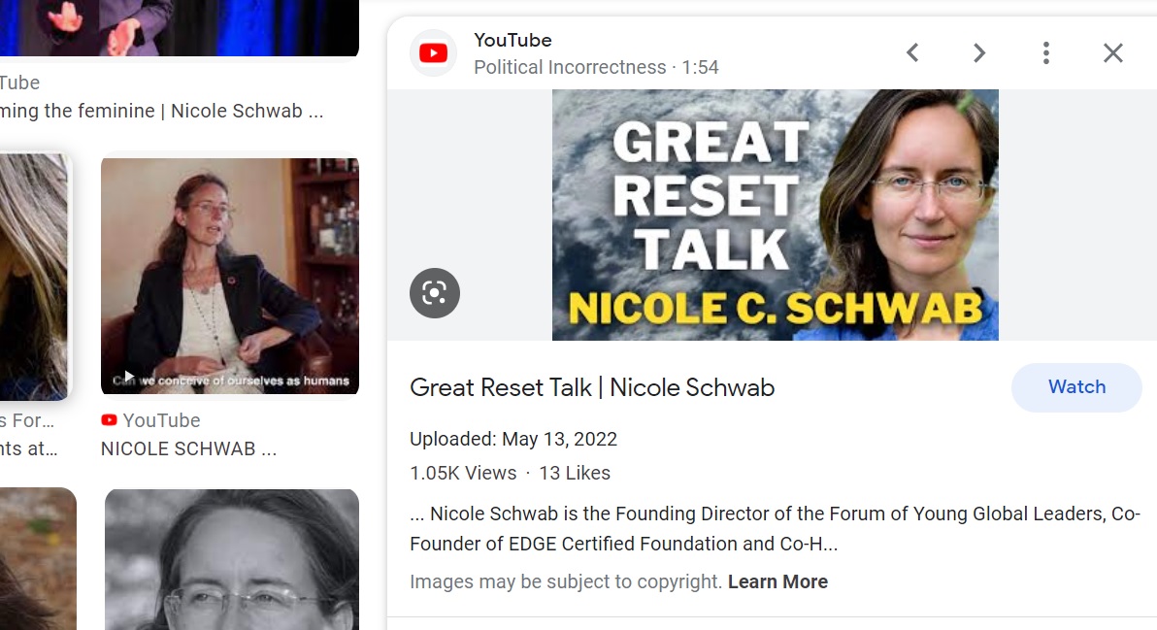
Task: Close the image preview panel
Action: click(1112, 53)
